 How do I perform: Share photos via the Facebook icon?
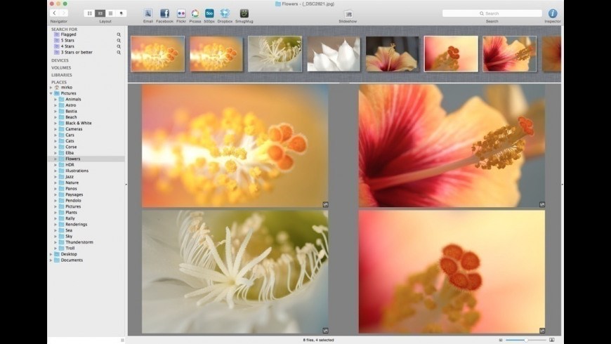pyautogui.click(x=164, y=13)
